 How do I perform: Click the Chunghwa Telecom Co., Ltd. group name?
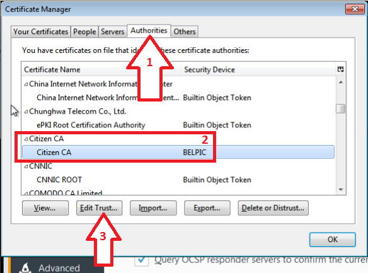[x=78, y=112]
